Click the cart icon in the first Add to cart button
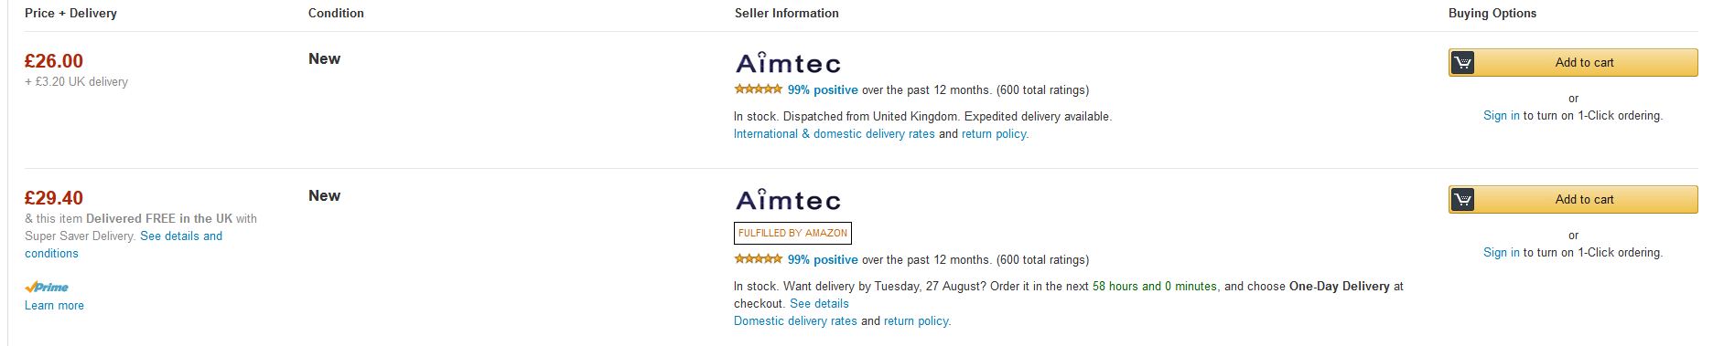Screen dimensions: 1713x346 [1462, 62]
